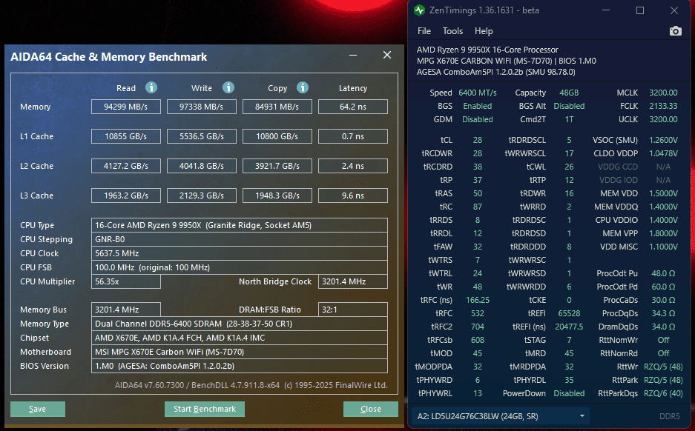Viewport: 695px width, 431px height.
Task: Open the Help menu in ZenTimings
Action: click(x=484, y=31)
